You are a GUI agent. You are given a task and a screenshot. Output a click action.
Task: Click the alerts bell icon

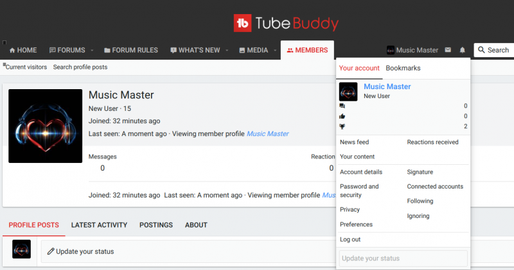tap(462, 50)
